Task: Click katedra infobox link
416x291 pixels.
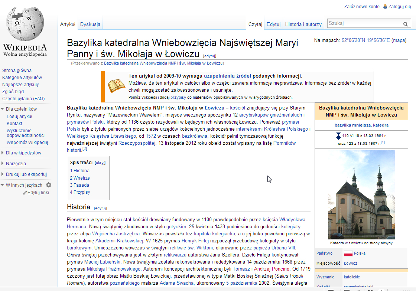Action: [x=381, y=125]
